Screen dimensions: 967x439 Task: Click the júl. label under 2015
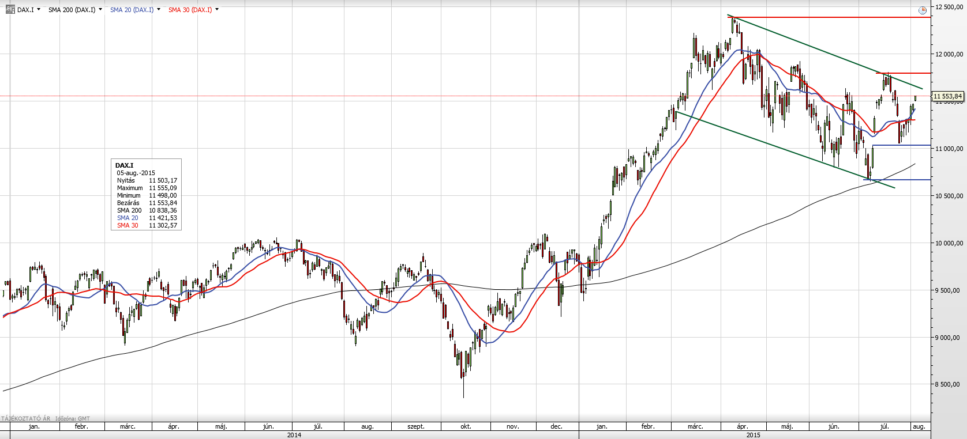coord(884,427)
